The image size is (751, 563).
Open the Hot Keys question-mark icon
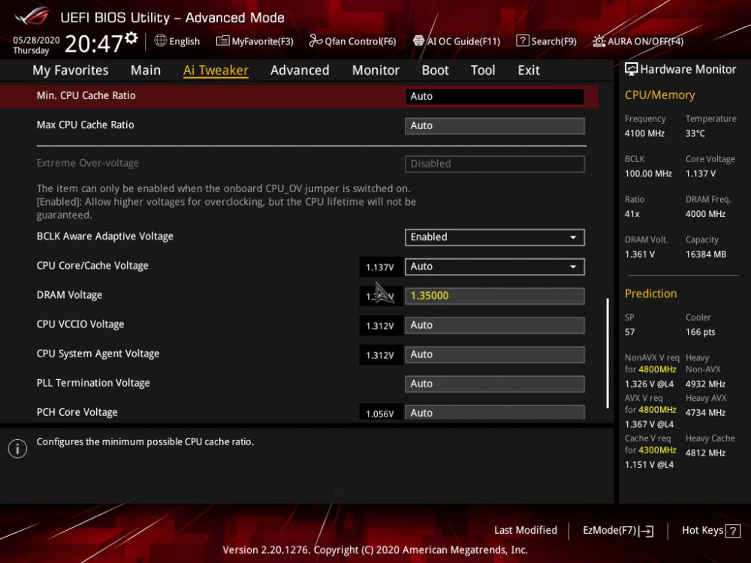point(733,531)
